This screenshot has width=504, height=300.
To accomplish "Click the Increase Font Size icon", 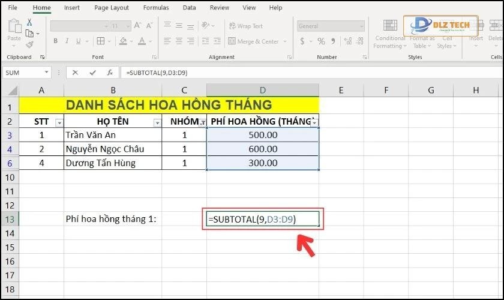I will click(x=139, y=26).
